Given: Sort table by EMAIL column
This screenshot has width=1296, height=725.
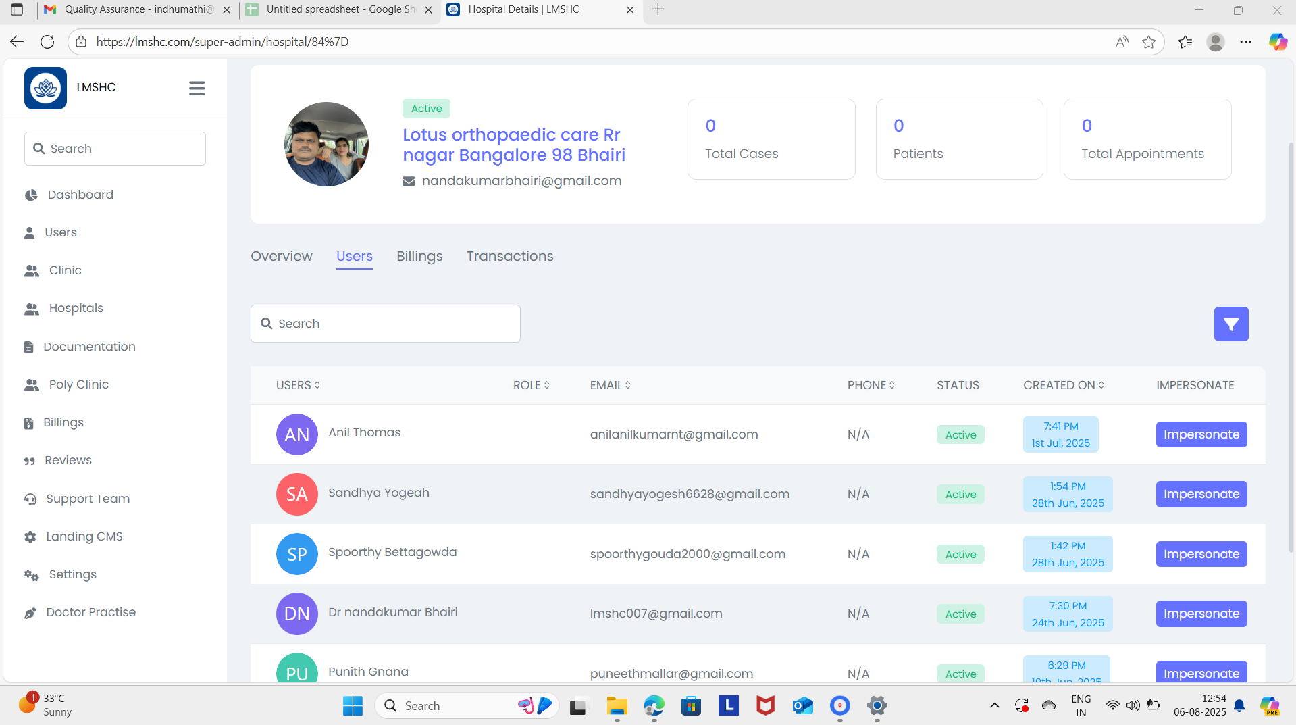Looking at the screenshot, I should click(x=610, y=385).
